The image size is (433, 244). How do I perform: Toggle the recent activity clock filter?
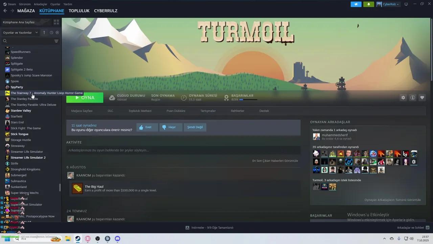click(x=51, y=33)
